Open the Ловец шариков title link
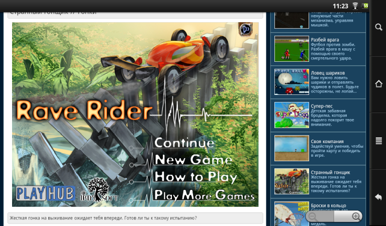386x226 pixels. coord(328,73)
